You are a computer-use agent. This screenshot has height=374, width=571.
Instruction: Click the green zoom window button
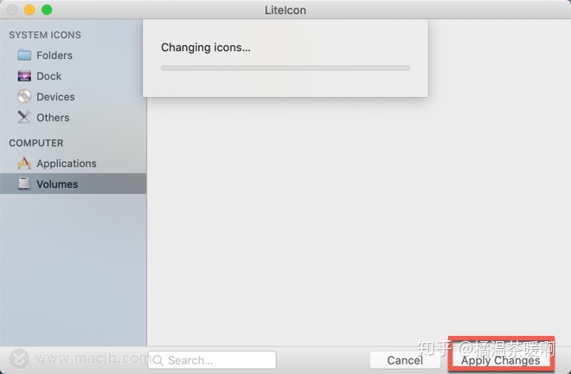click(47, 10)
